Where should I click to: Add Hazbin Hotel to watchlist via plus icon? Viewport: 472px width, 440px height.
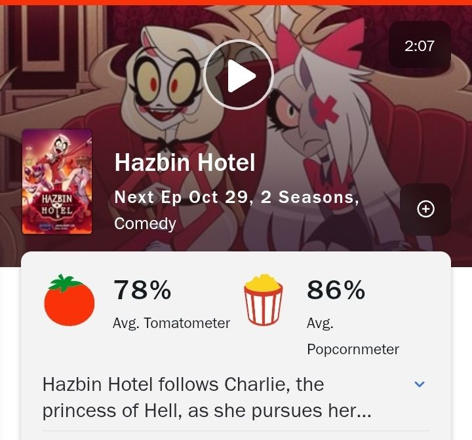pos(425,209)
